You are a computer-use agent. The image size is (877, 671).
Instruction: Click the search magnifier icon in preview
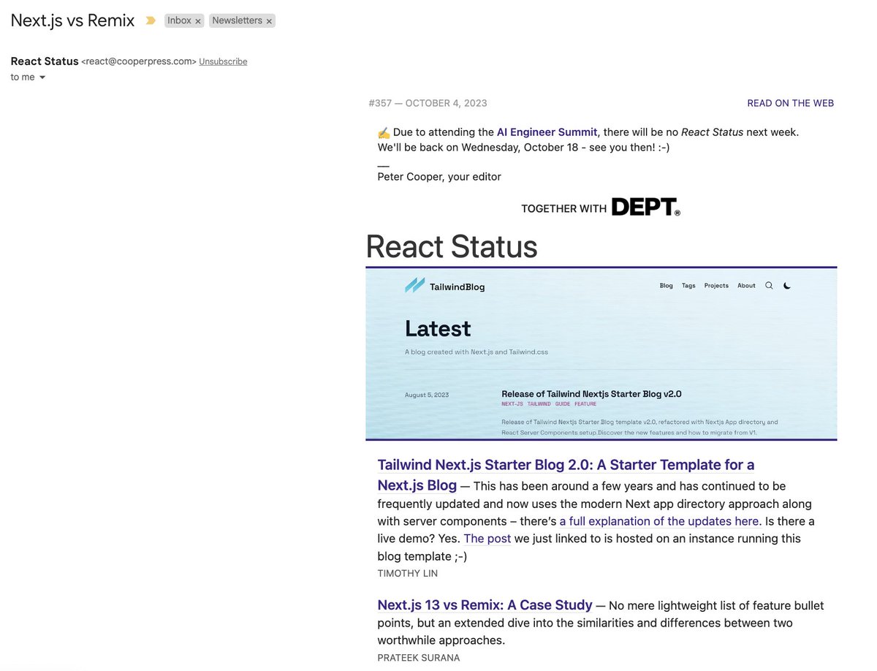769,286
